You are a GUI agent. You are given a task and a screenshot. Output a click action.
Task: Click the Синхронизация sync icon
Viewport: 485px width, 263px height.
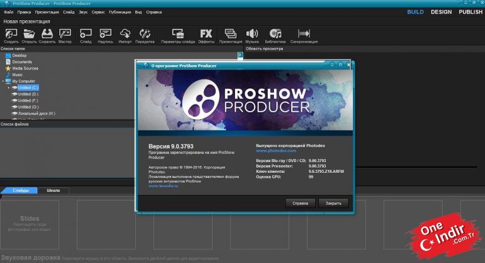(304, 36)
